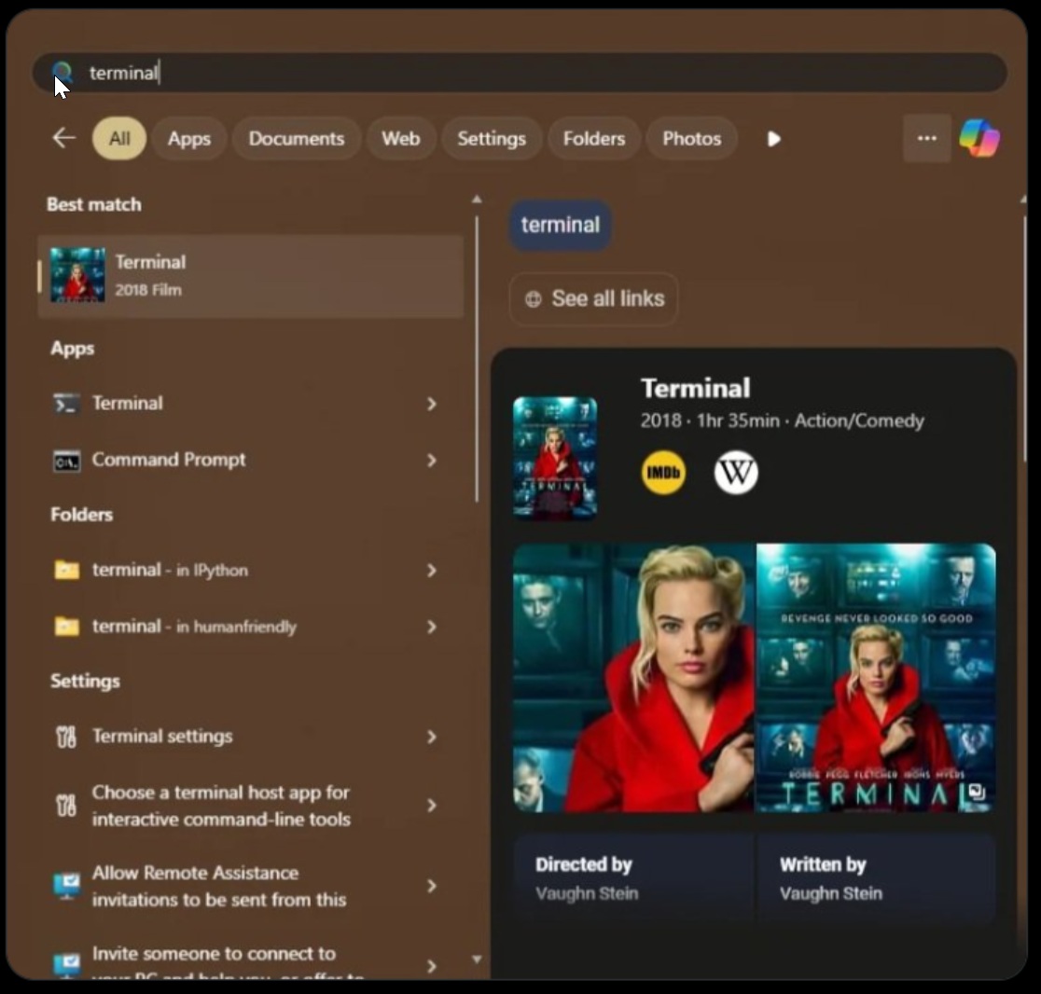Click the results list scrollbar thumb
Image resolution: width=1041 pixels, height=994 pixels.
pos(477,359)
